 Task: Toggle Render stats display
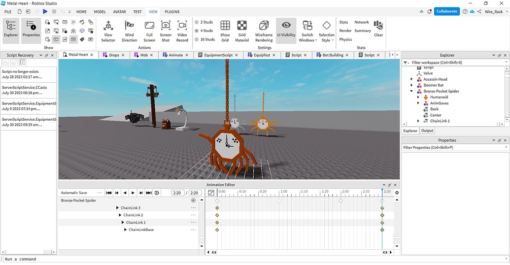pos(345,31)
